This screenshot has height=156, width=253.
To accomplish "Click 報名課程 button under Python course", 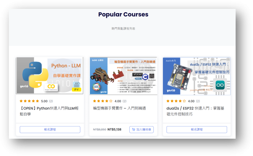I will tap(50, 130).
